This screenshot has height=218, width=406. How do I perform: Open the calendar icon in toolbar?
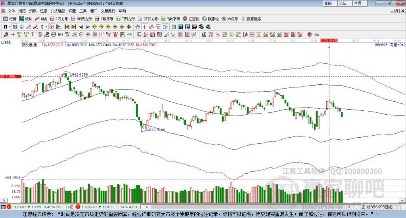pos(174,27)
